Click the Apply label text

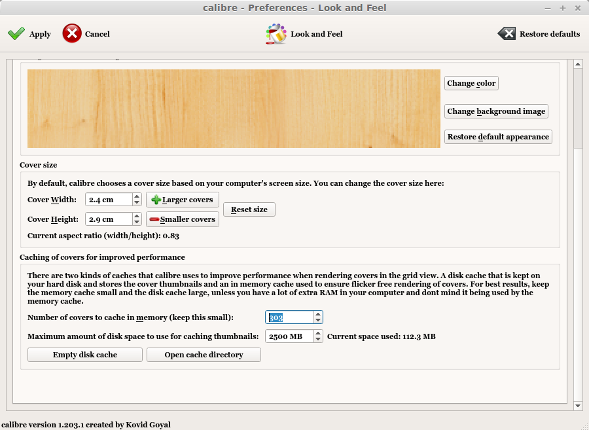point(40,34)
